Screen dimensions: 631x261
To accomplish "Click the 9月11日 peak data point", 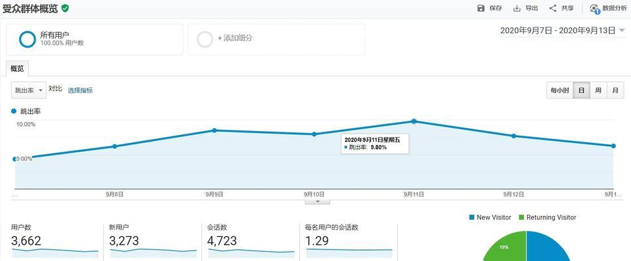I will 414,121.
